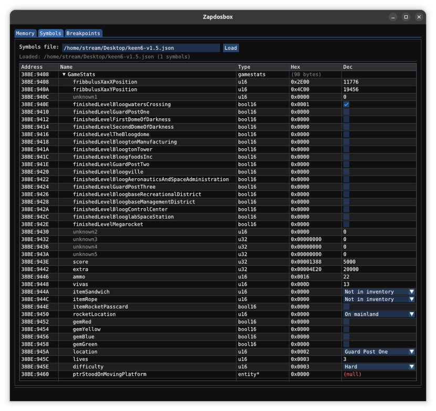Open rocketLocation 'On mainland' dropdown

(379, 314)
